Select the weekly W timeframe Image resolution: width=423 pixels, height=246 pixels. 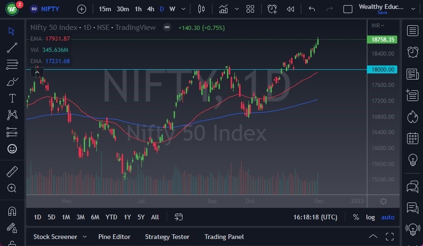[172, 9]
